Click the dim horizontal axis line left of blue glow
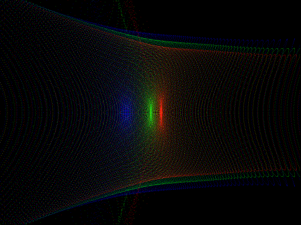Viewport: 301px width, 225px height. coord(85,112)
